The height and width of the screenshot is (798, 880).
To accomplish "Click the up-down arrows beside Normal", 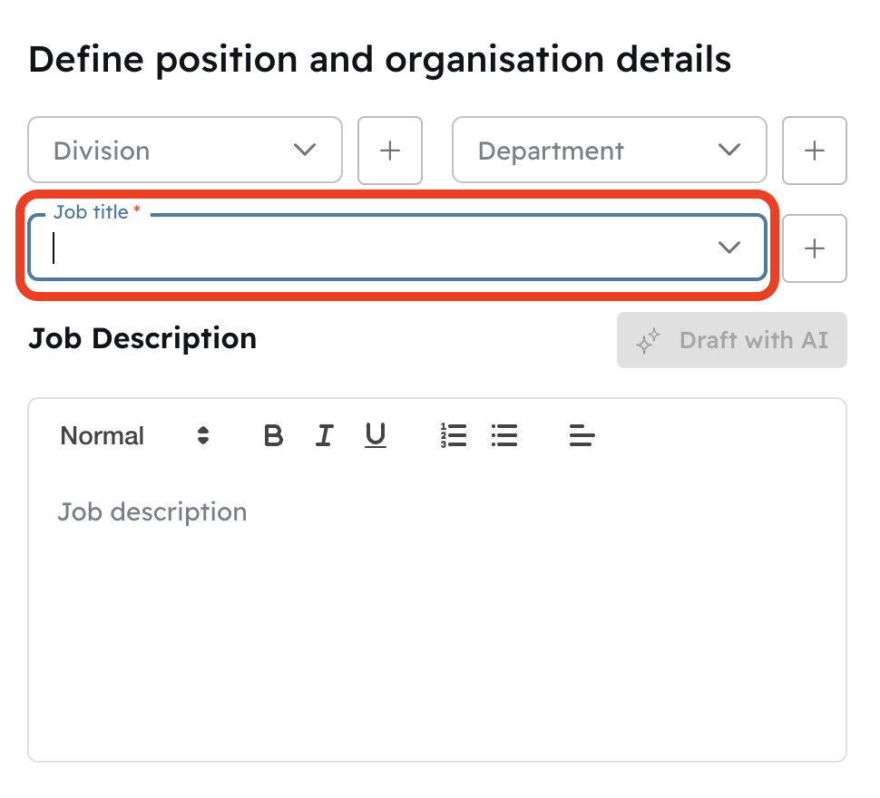I will 203,436.
